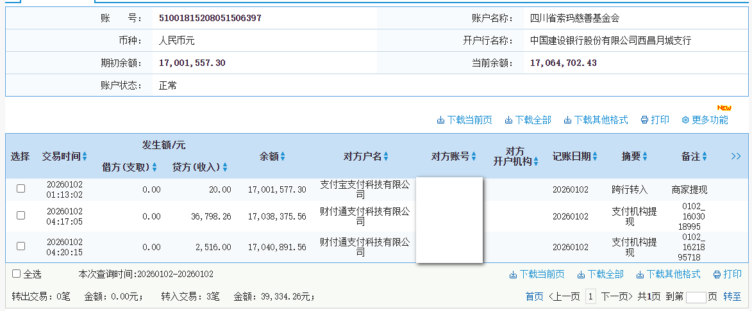Click the top download current page icon
Viewport: 752px width, 311px height.
(440, 120)
